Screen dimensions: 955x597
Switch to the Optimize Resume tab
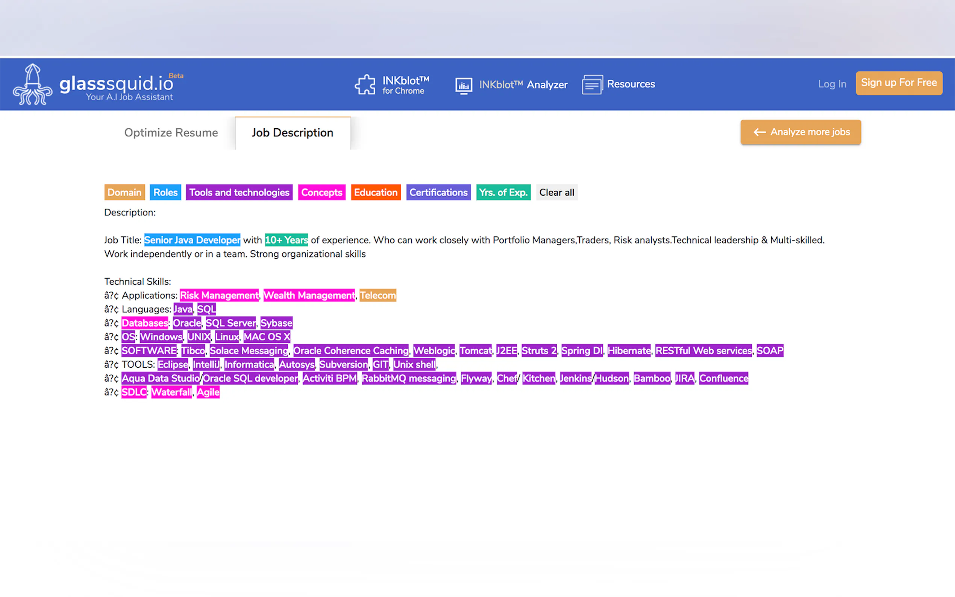click(171, 133)
